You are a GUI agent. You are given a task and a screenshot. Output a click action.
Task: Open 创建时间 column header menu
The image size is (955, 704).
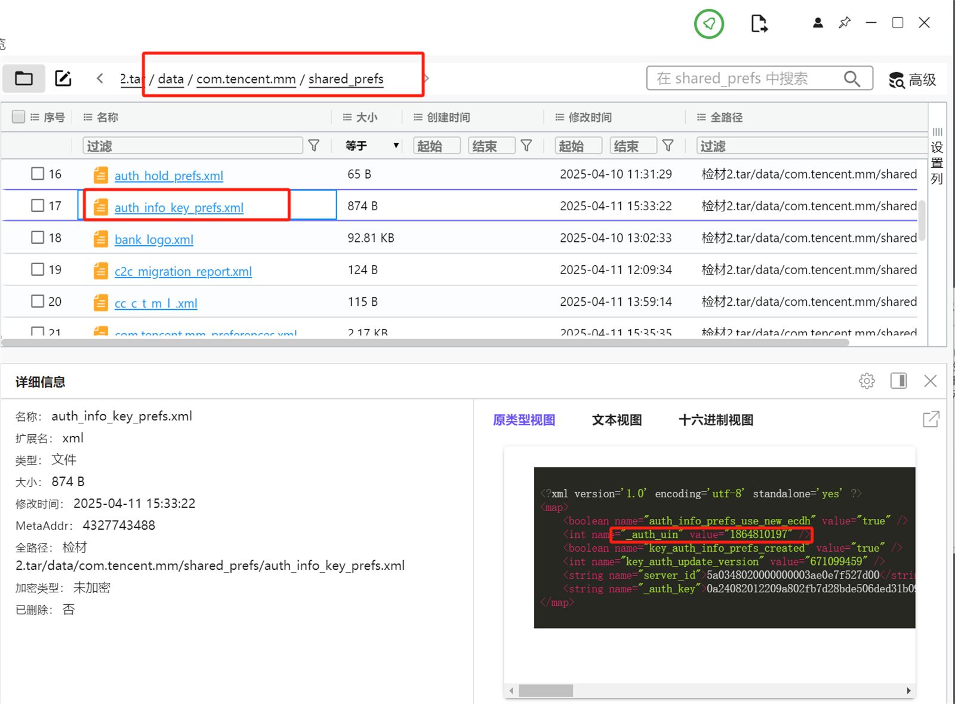pos(418,117)
